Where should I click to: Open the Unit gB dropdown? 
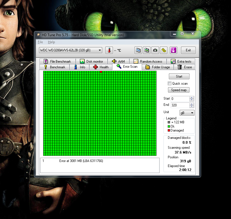point(187,113)
